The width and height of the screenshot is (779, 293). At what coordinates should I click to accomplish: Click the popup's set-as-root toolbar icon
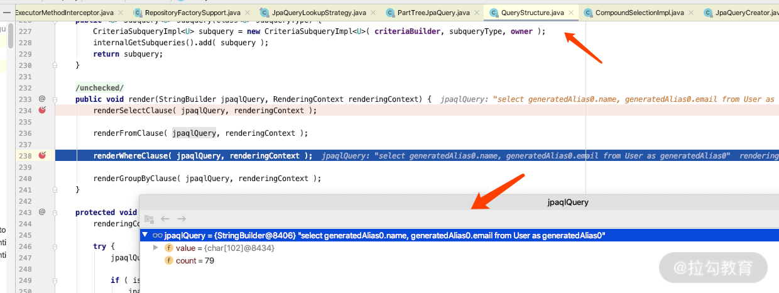tap(149, 219)
